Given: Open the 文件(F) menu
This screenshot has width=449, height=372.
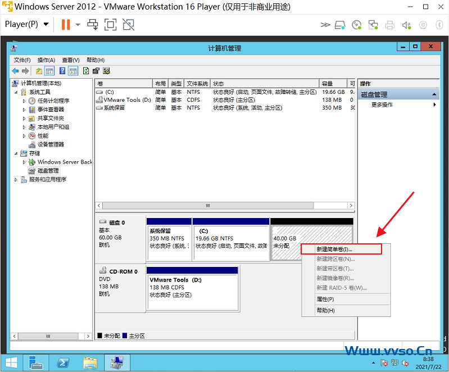Looking at the screenshot, I should click(x=22, y=60).
